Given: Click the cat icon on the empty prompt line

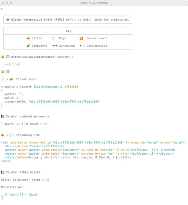Looking at the screenshot, I should tap(2, 72).
